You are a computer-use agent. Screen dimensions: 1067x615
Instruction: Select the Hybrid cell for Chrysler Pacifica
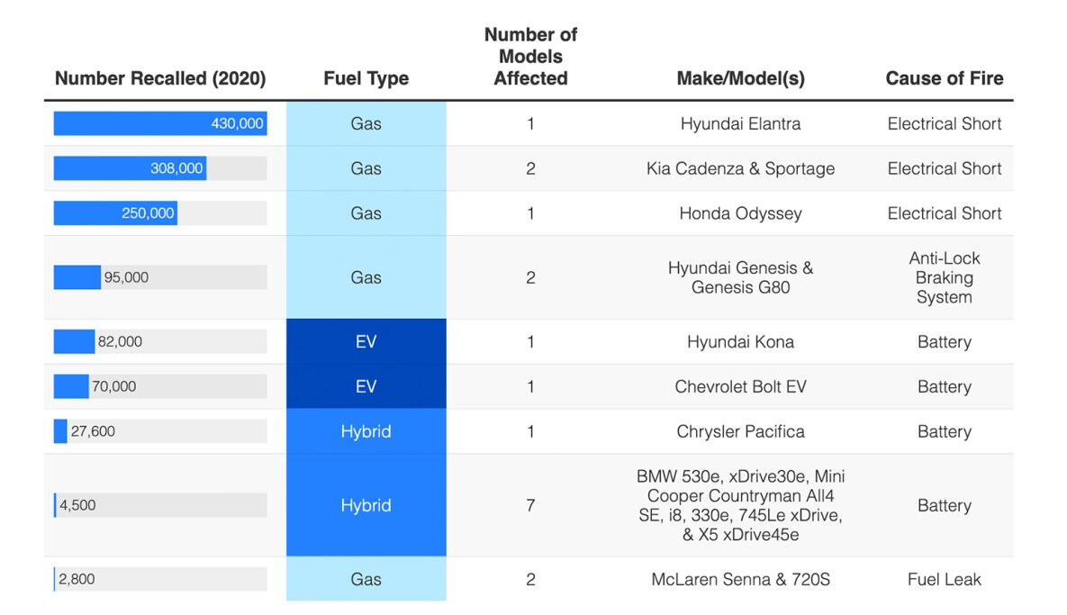pos(366,431)
